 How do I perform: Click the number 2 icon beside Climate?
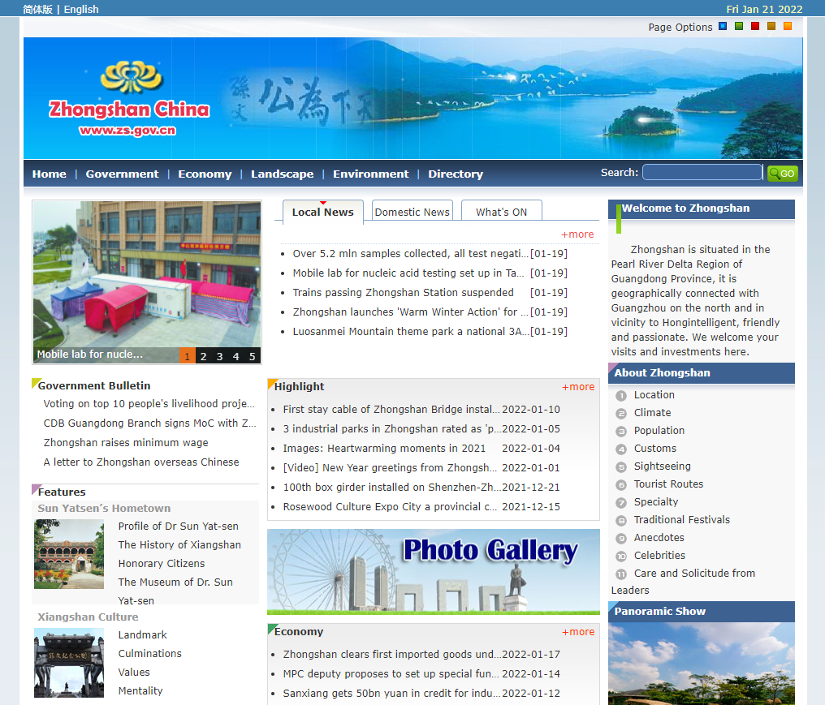click(621, 414)
